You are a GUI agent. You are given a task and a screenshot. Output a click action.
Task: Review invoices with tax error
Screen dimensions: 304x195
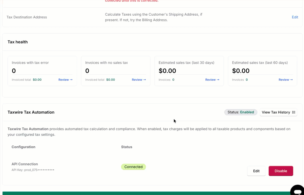point(65,80)
